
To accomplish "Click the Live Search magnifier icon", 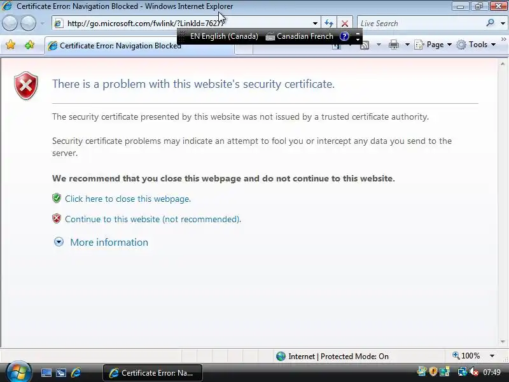I will pyautogui.click(x=490, y=23).
